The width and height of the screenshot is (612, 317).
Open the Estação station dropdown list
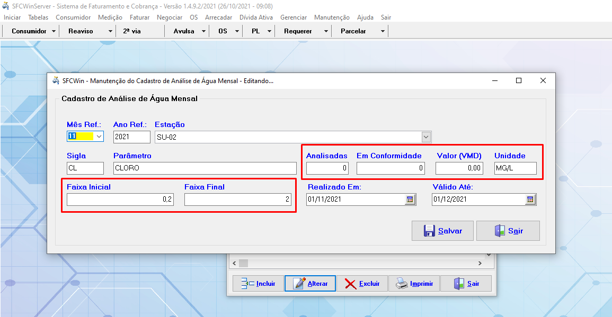click(426, 137)
